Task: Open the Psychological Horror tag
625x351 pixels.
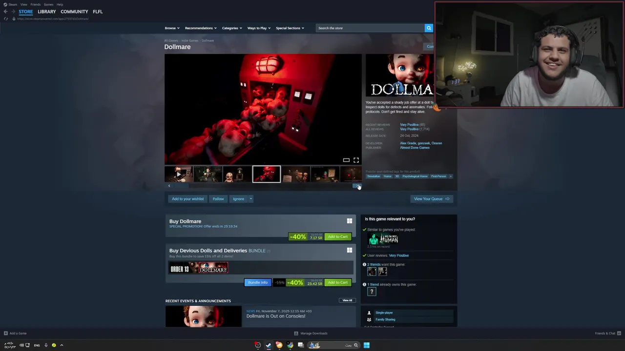Action: [x=415, y=176]
